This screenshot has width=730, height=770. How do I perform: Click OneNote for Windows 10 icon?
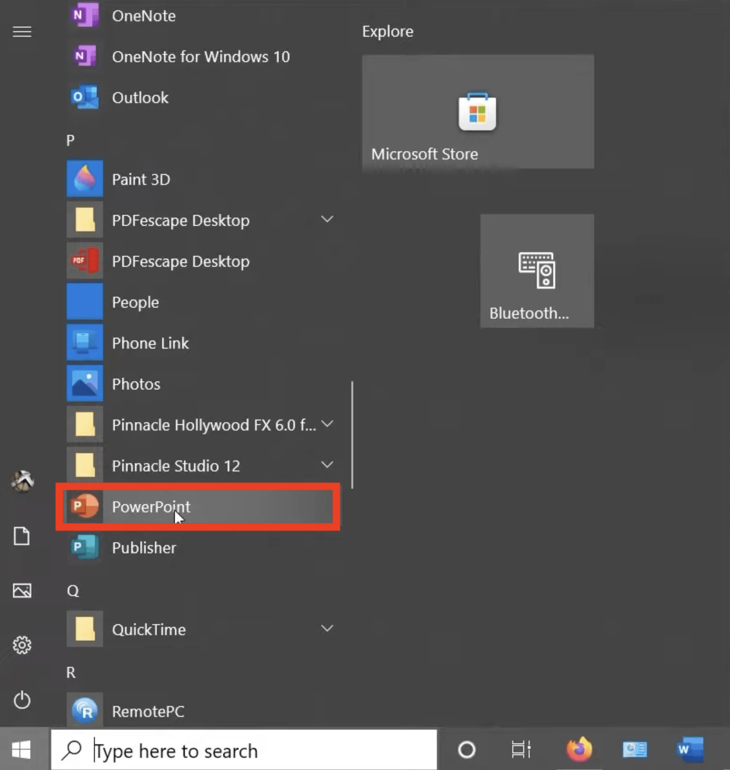(x=85, y=56)
